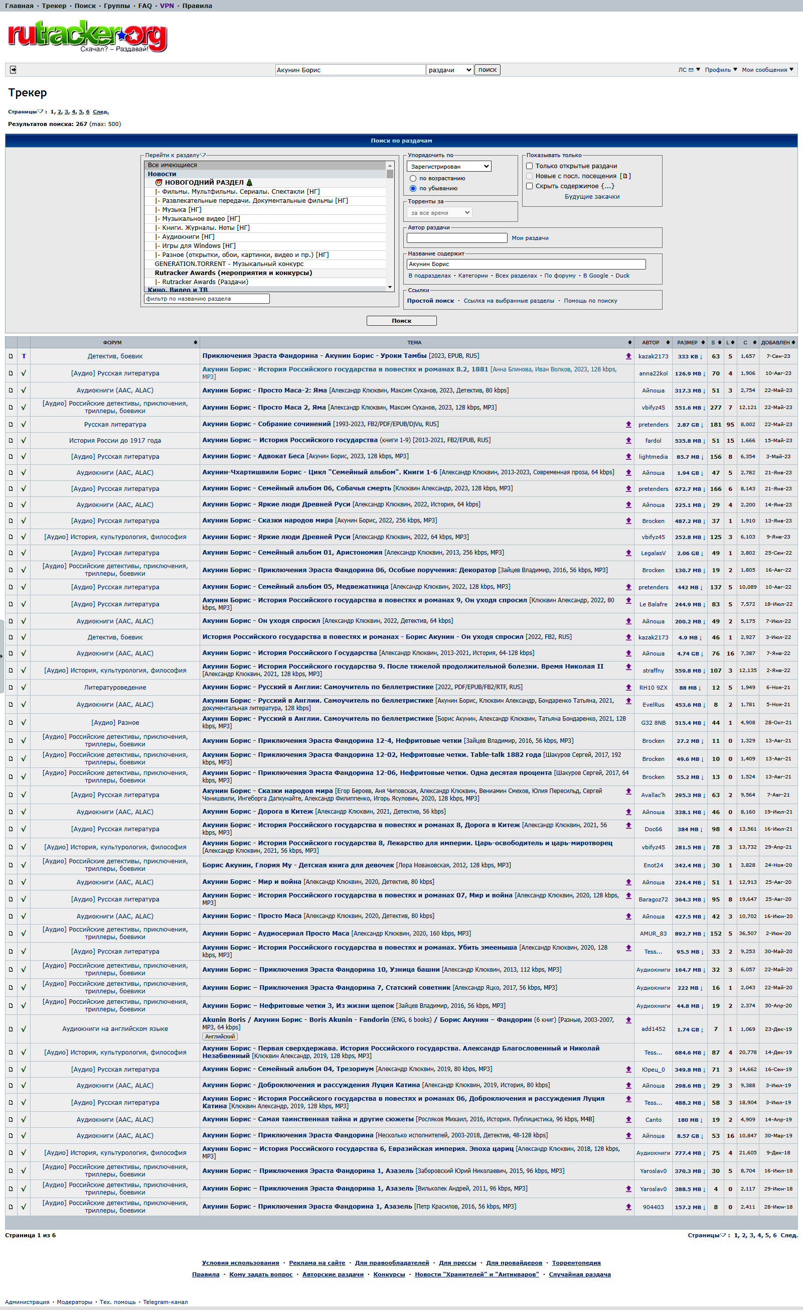Download 2.87 GB torrent link
The height and width of the screenshot is (1310, 803).
tap(689, 425)
